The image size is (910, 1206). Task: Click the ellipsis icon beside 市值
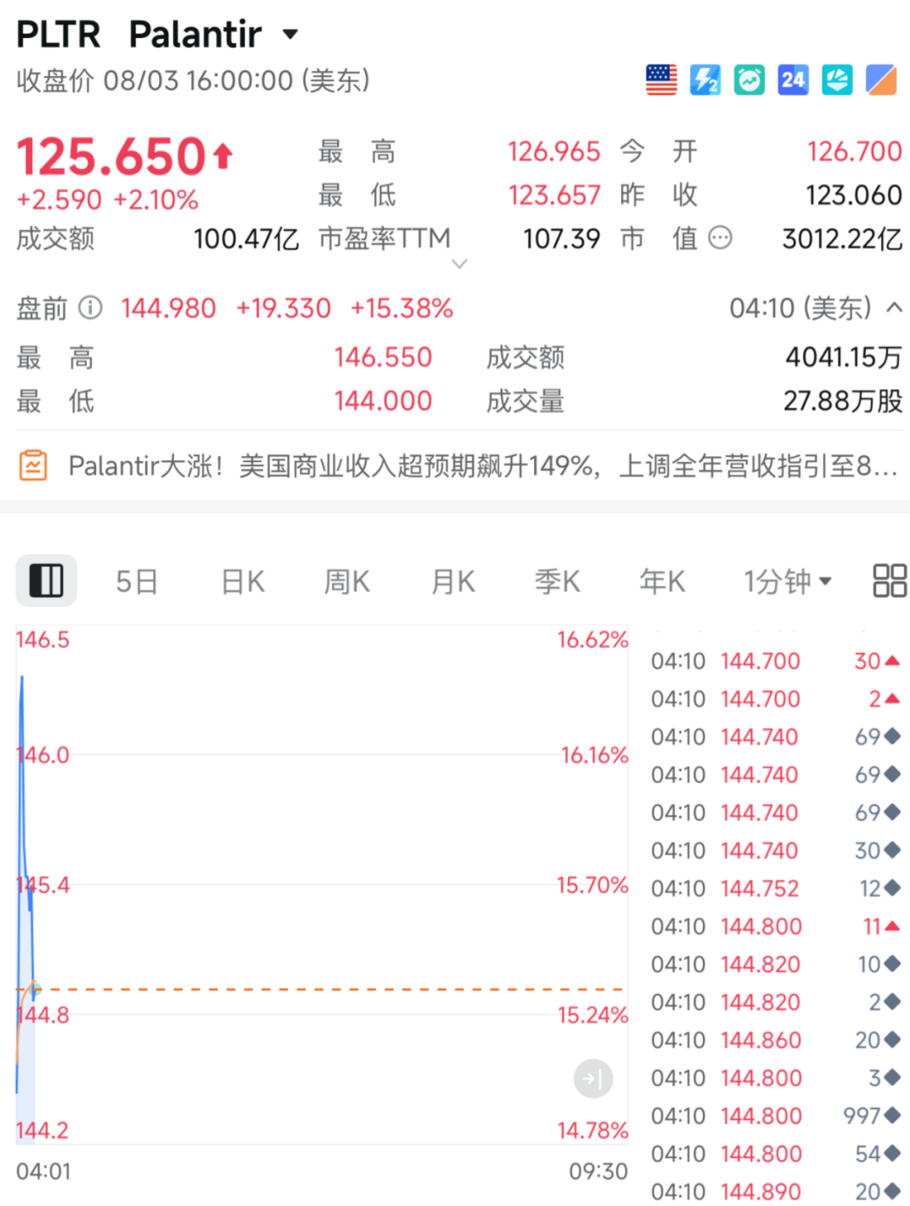point(720,239)
